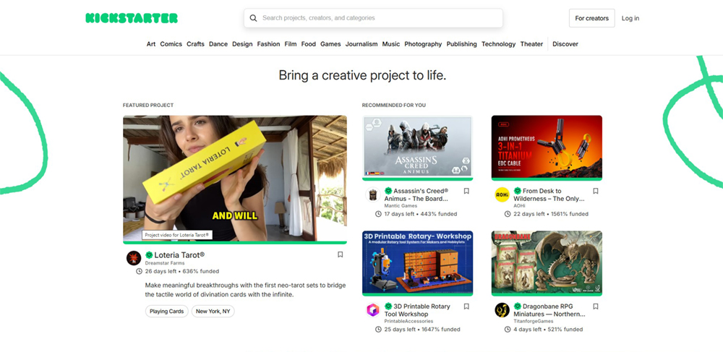Open the Art category

pyautogui.click(x=151, y=44)
